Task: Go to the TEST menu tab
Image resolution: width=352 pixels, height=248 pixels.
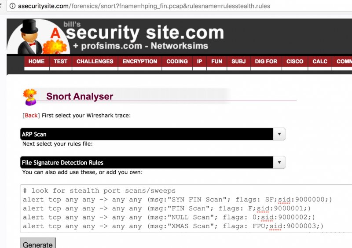Action: coord(60,62)
